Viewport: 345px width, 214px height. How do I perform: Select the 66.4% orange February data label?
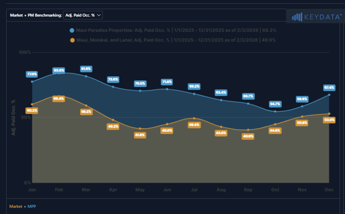(59, 98)
